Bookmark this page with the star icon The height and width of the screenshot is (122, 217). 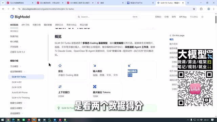click(x=194, y=9)
